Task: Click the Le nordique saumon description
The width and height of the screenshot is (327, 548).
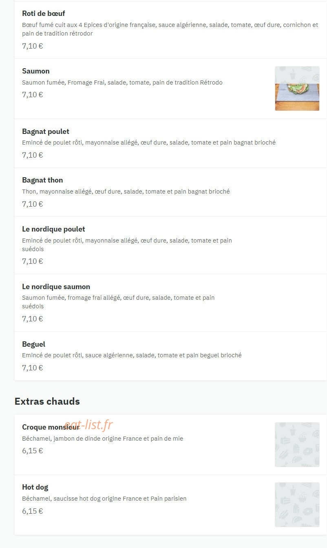Action: pyautogui.click(x=118, y=302)
